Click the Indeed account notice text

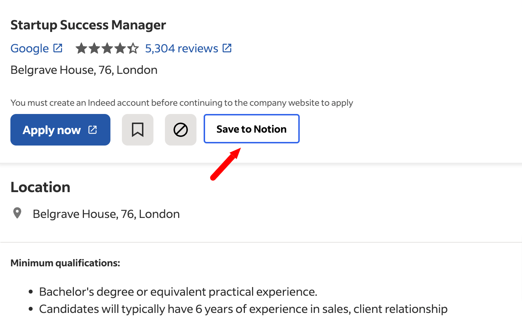(x=182, y=103)
